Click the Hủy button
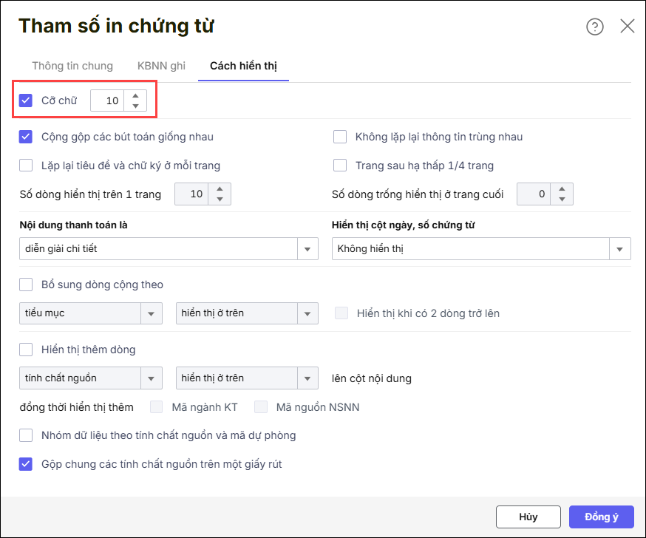This screenshot has width=646, height=538. (x=528, y=517)
